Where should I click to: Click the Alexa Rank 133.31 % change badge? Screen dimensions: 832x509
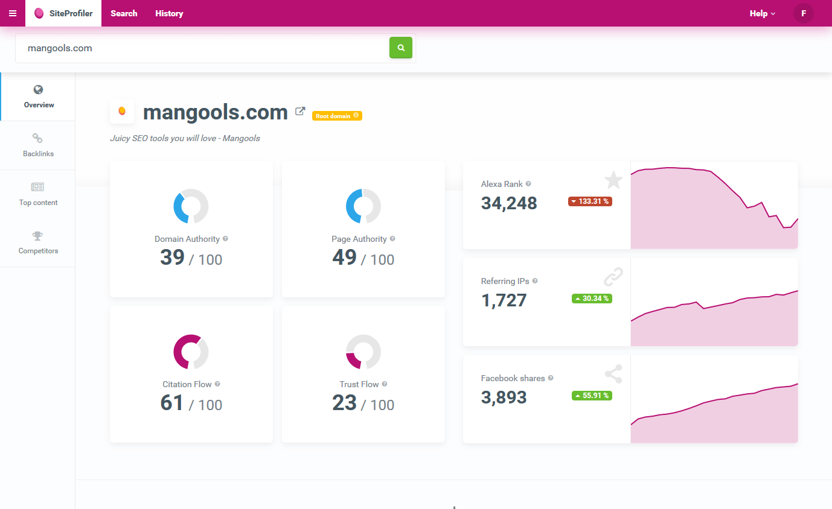pyautogui.click(x=590, y=201)
